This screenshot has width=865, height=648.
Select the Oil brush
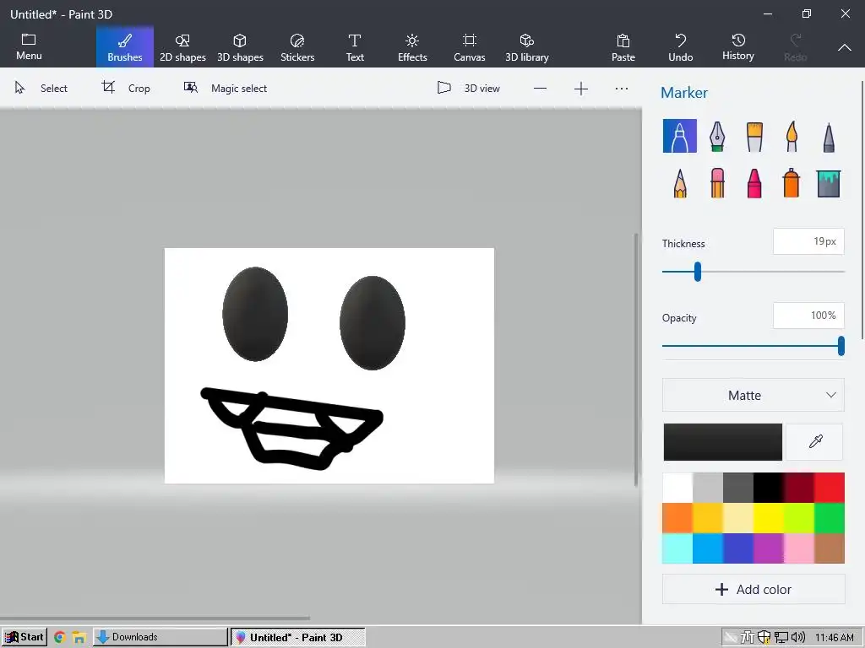pos(754,136)
